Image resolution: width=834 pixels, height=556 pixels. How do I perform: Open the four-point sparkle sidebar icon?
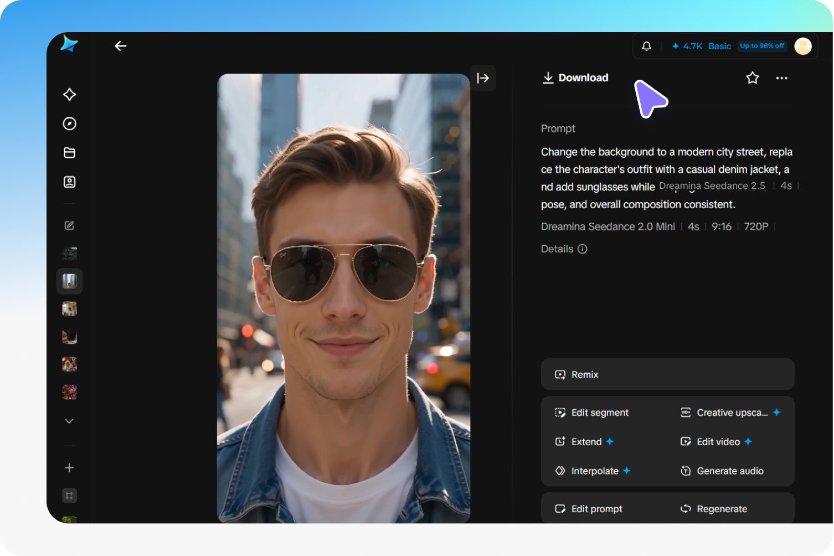(x=69, y=95)
